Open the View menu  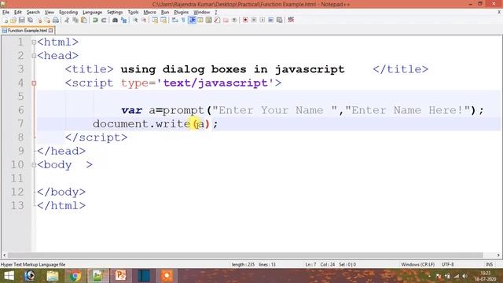(49, 13)
